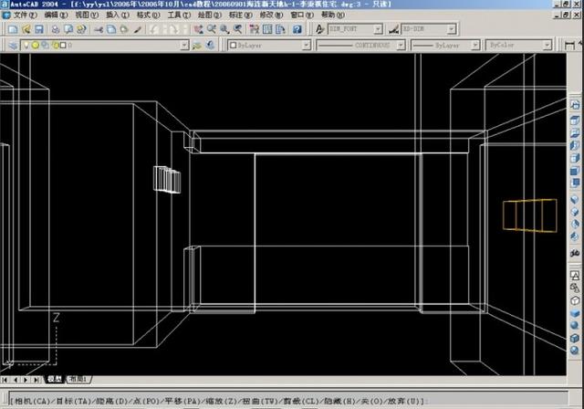Click the Pan Realtime icon
This screenshot has height=409, width=584.
tap(198, 29)
